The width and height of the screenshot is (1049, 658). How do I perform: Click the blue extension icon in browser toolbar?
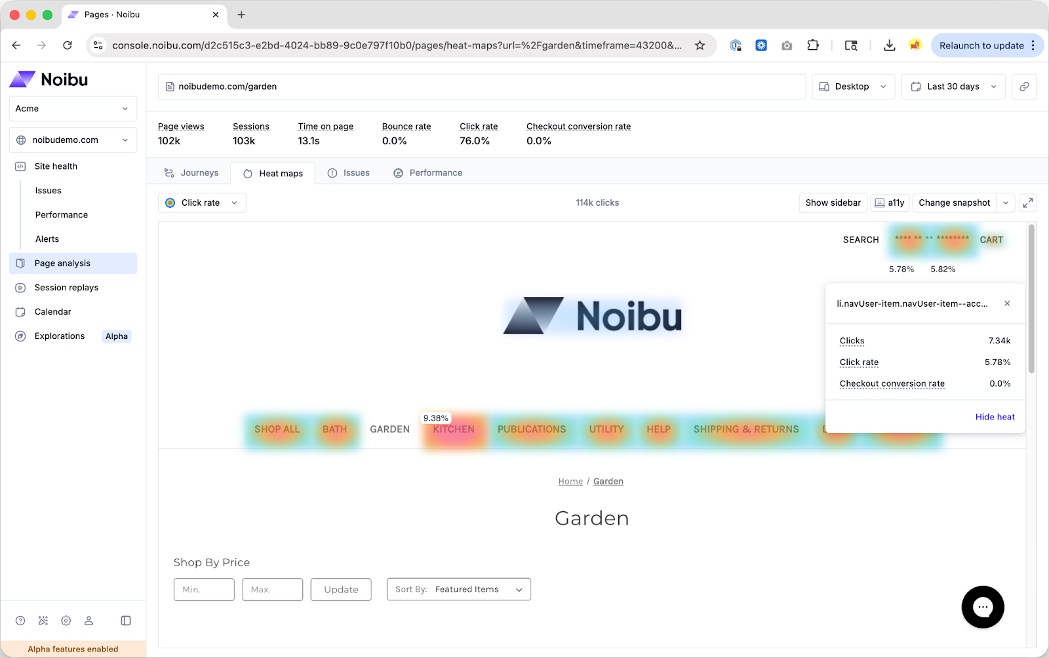tap(761, 45)
